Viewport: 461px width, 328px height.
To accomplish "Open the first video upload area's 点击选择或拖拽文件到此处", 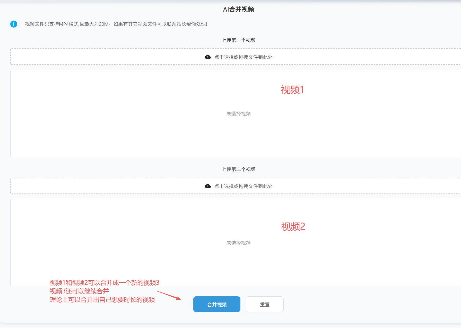I will [x=243, y=57].
